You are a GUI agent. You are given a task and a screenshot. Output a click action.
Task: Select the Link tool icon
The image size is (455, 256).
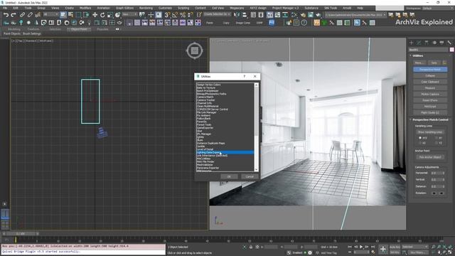(22, 14)
